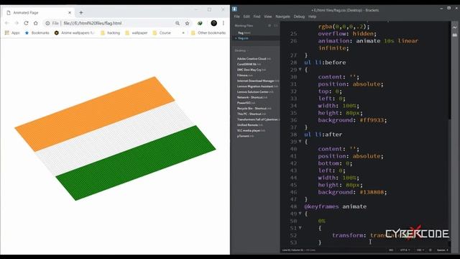Click the green extension icon in Chrome
460x259 pixels.
point(200,23)
